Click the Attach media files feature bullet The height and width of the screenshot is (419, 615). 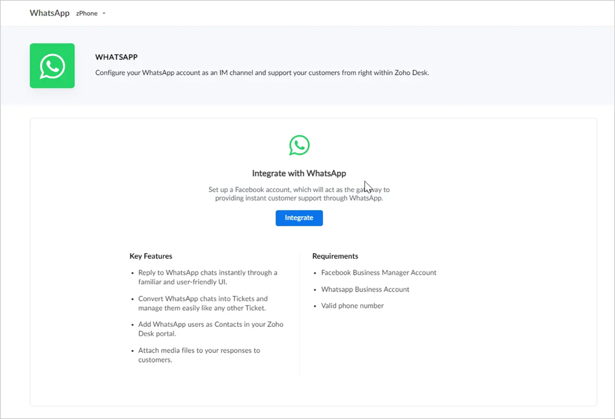tap(199, 354)
